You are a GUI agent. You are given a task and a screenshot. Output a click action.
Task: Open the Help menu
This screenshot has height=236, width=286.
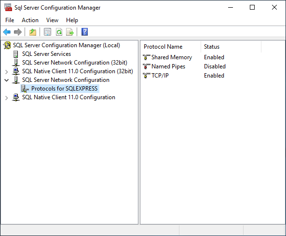click(72, 20)
